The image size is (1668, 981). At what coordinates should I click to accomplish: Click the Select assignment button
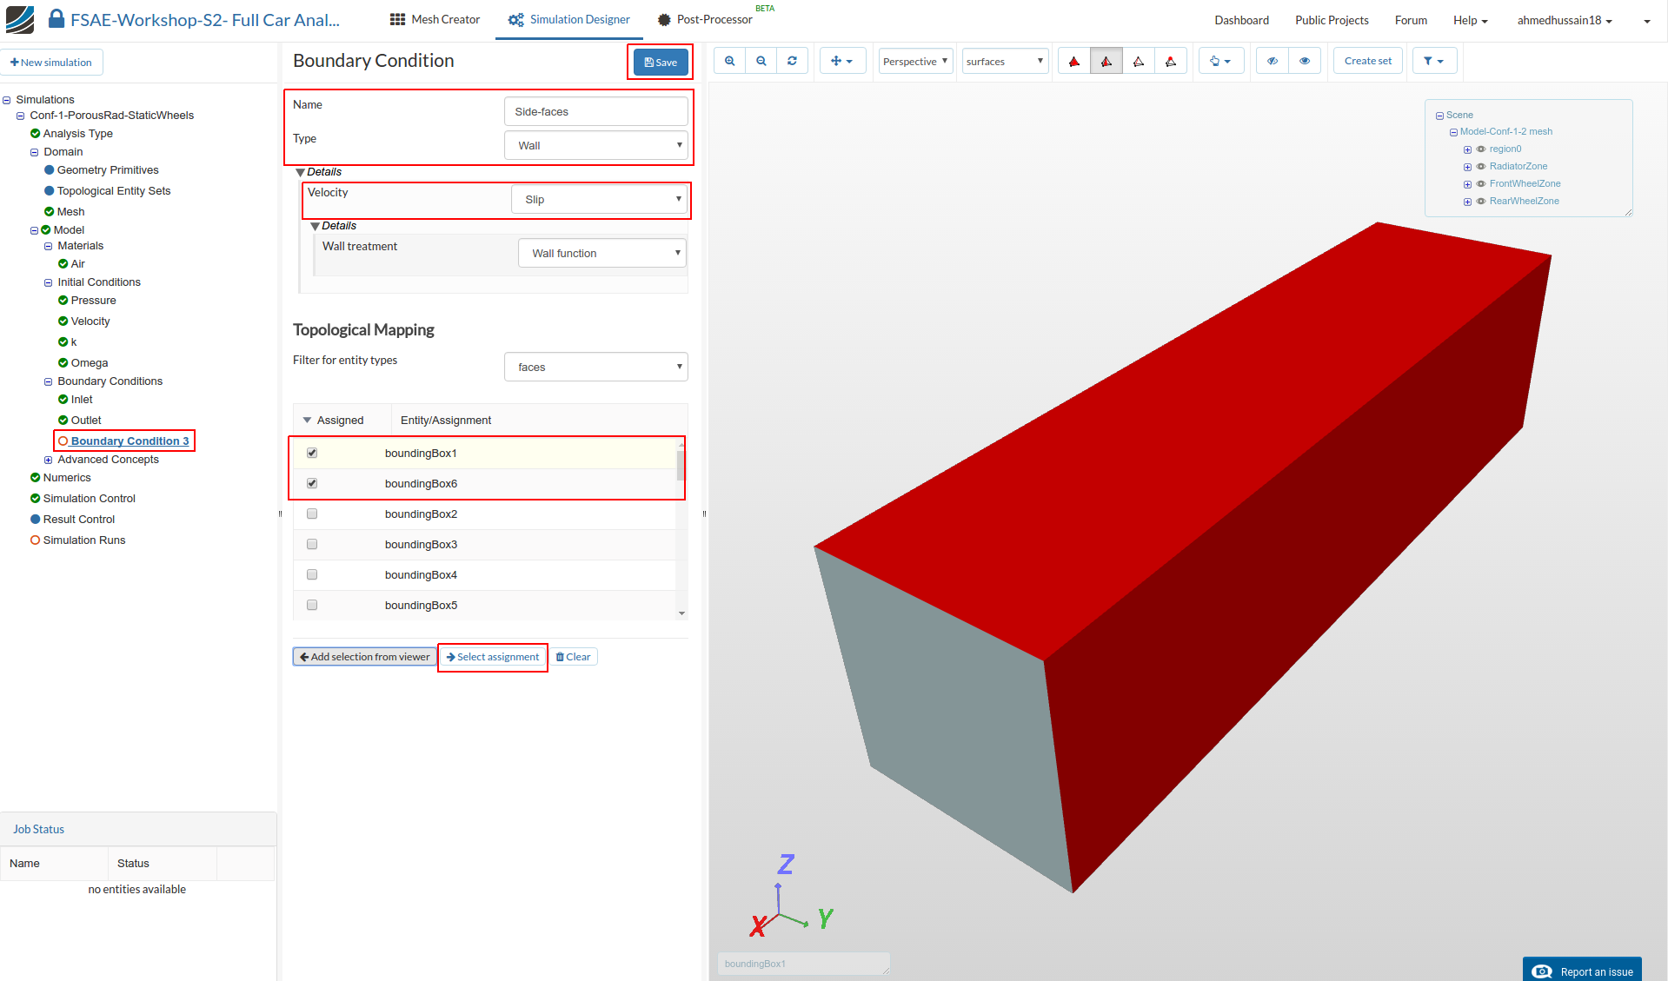(x=493, y=657)
